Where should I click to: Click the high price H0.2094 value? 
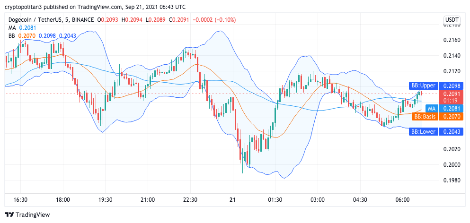coord(131,20)
